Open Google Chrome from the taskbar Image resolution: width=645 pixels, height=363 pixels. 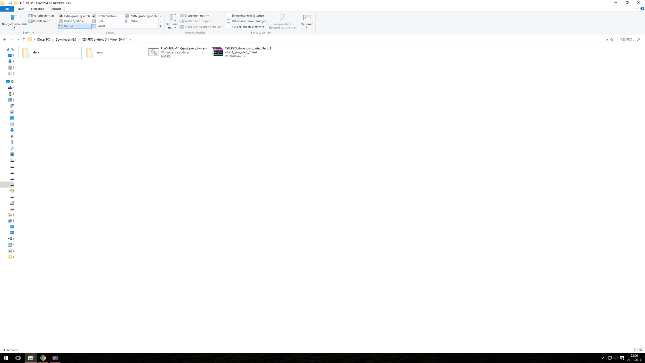point(43,358)
